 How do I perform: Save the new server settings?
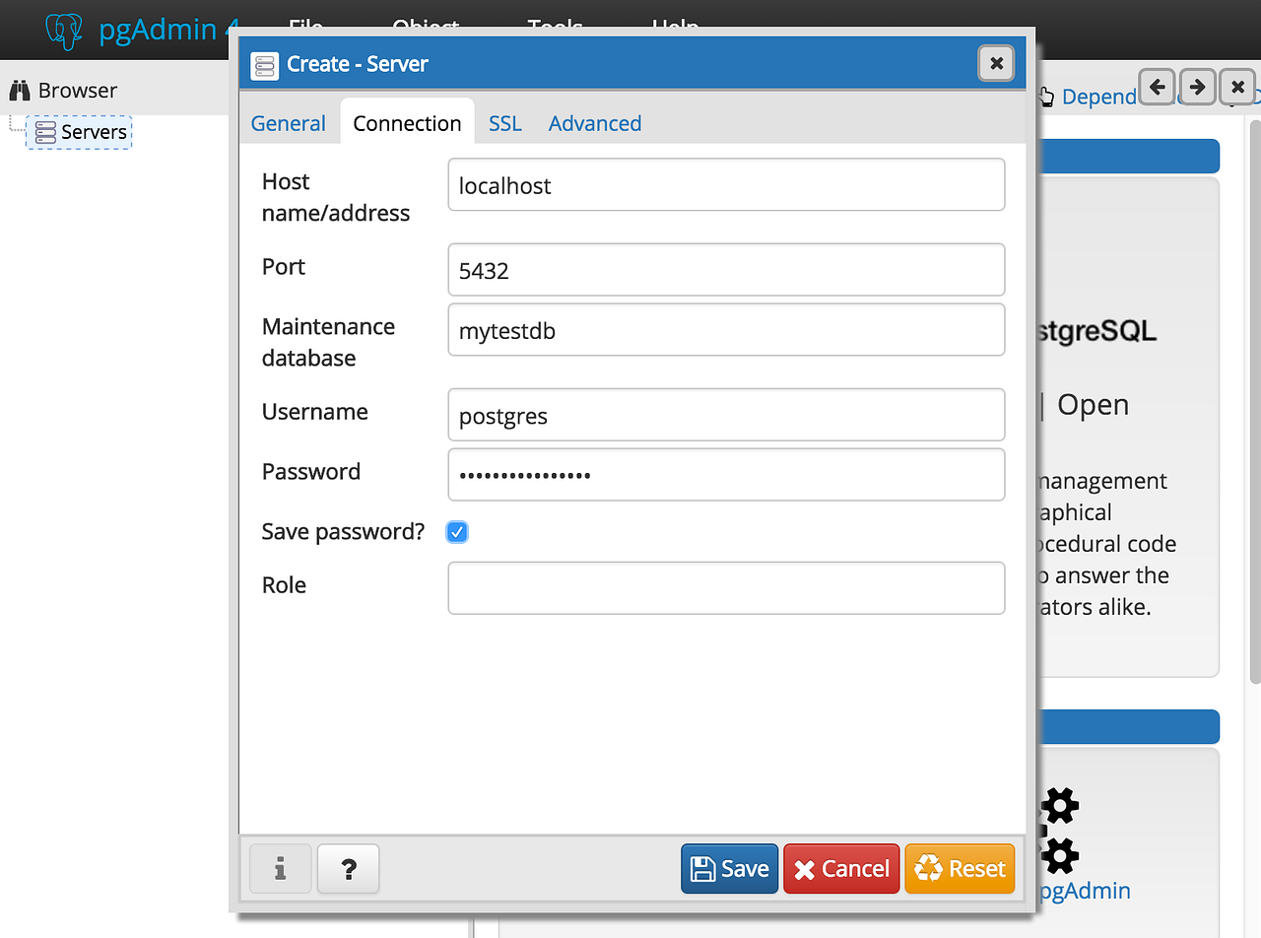(x=729, y=869)
